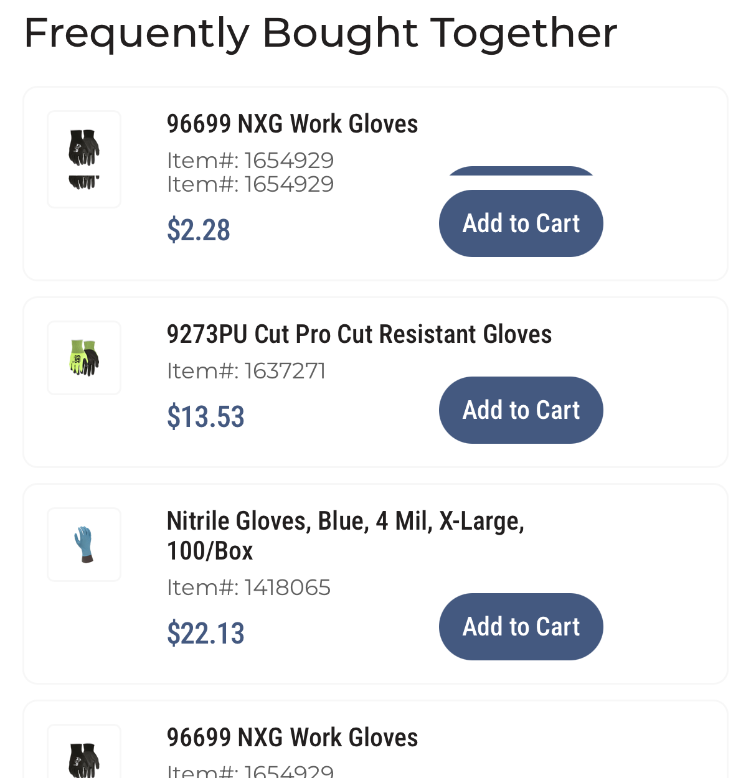751x778 pixels.
Task: Open the black NXG gloves thumbnail in first card
Action: coord(84,159)
